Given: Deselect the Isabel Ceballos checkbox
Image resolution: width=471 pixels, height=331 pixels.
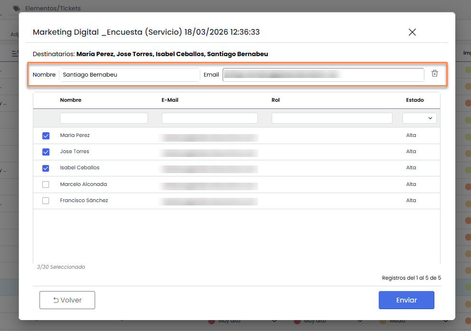Looking at the screenshot, I should click(46, 168).
